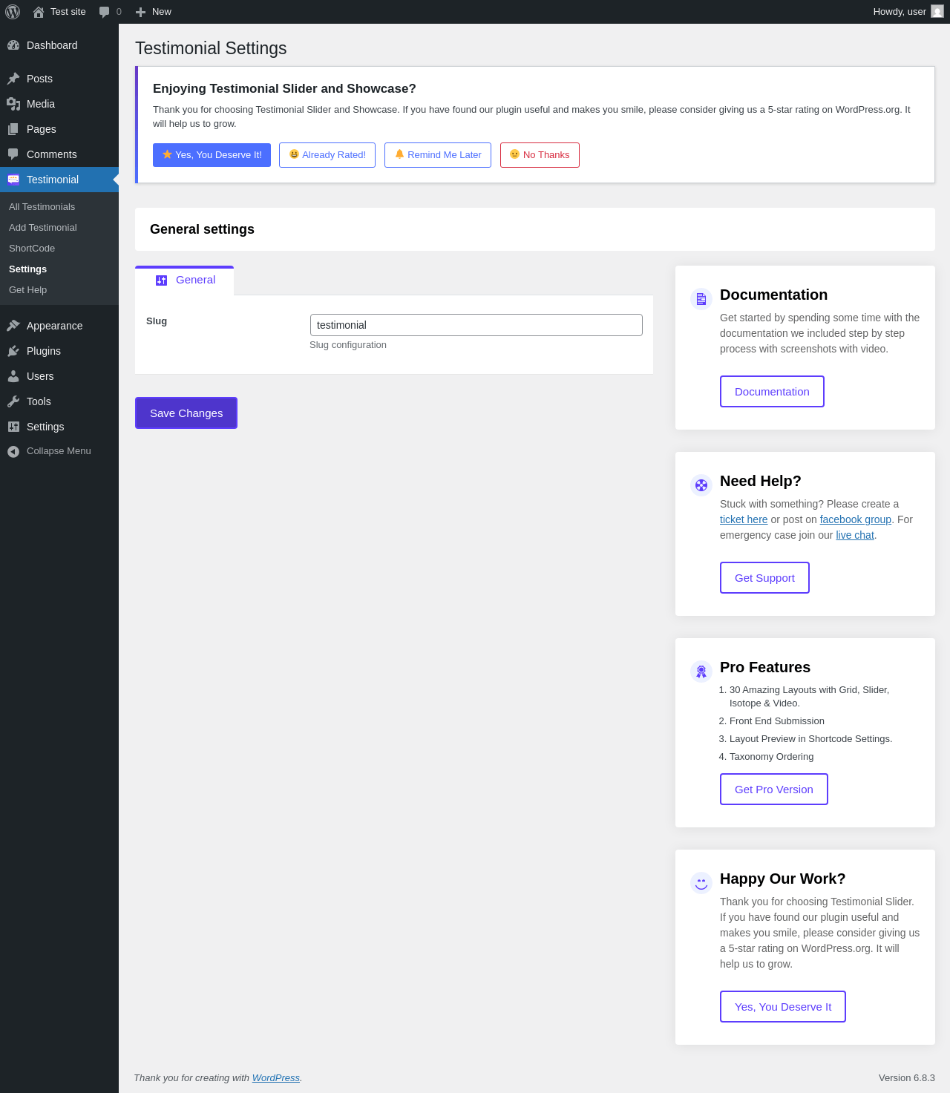The width and height of the screenshot is (950, 1093).
Task: Click the Collapse Menu arrow icon
Action: 13,451
